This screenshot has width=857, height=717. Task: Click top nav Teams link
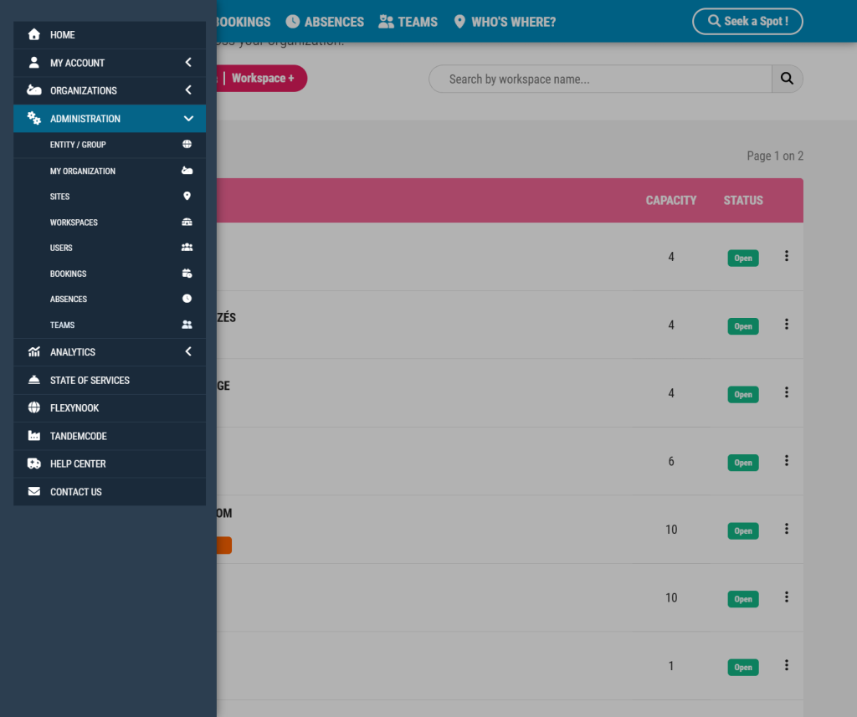tap(408, 22)
